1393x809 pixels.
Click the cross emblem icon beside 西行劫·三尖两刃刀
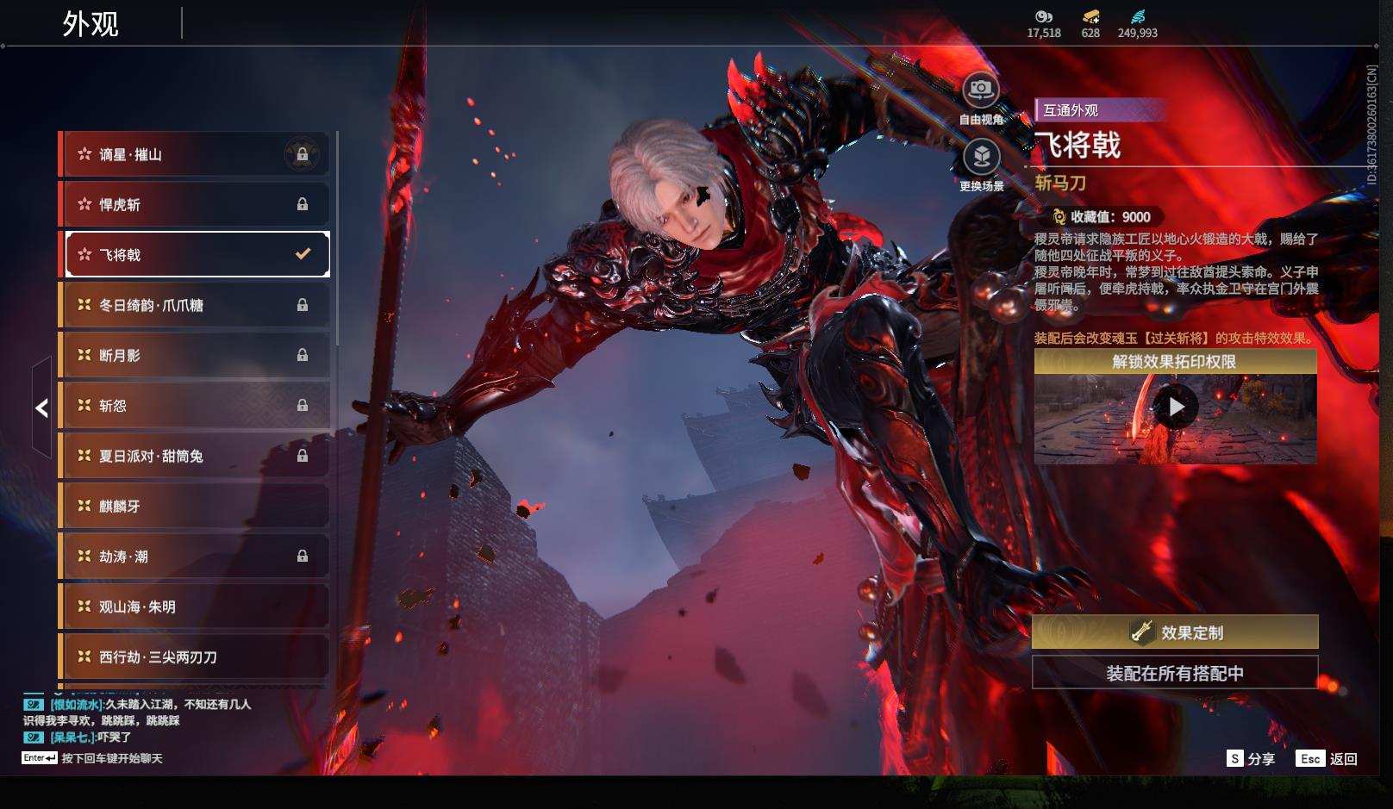click(x=84, y=657)
